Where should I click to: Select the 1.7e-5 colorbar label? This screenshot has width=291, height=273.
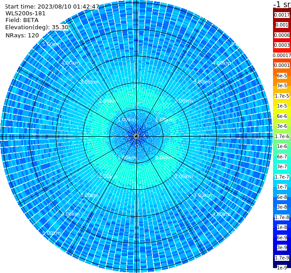pyautogui.click(x=282, y=96)
